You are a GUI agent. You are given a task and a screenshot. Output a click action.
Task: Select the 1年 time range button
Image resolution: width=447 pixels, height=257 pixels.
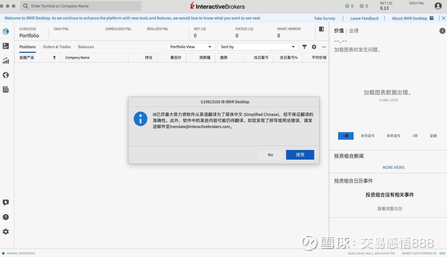415,136
